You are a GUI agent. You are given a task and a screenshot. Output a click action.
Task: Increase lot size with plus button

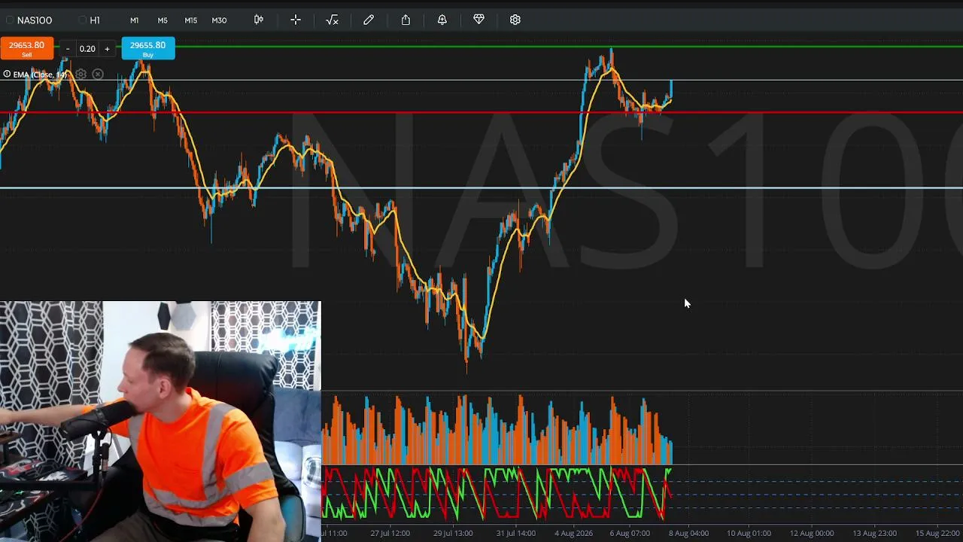coord(107,49)
